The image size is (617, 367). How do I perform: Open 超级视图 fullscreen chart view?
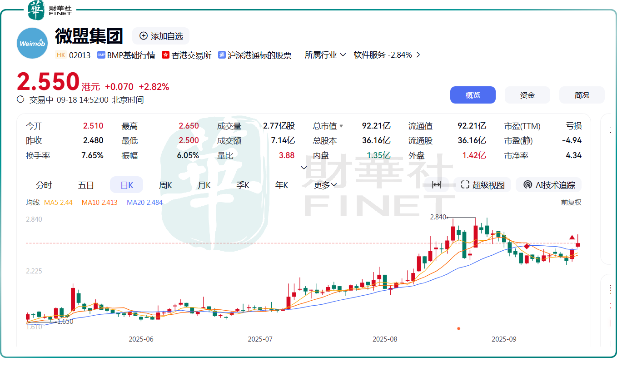(483, 185)
